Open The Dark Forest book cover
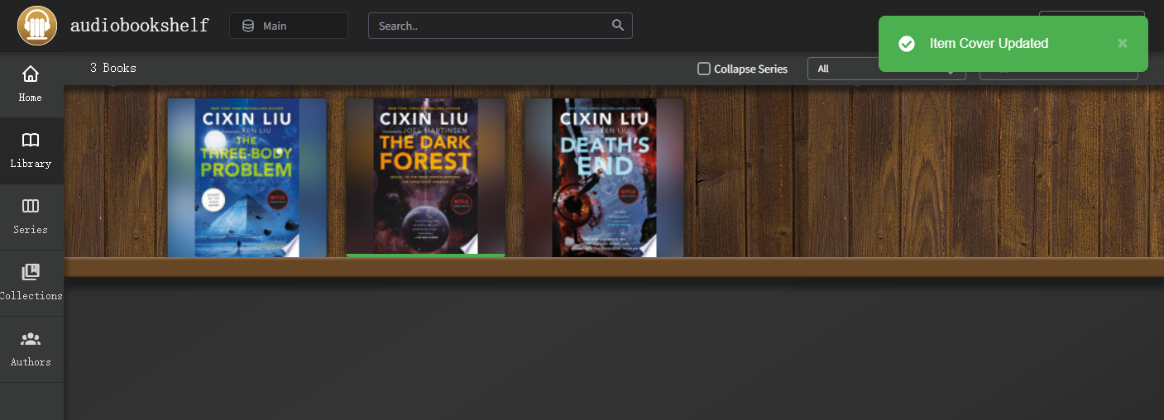The height and width of the screenshot is (420, 1164). 425,178
